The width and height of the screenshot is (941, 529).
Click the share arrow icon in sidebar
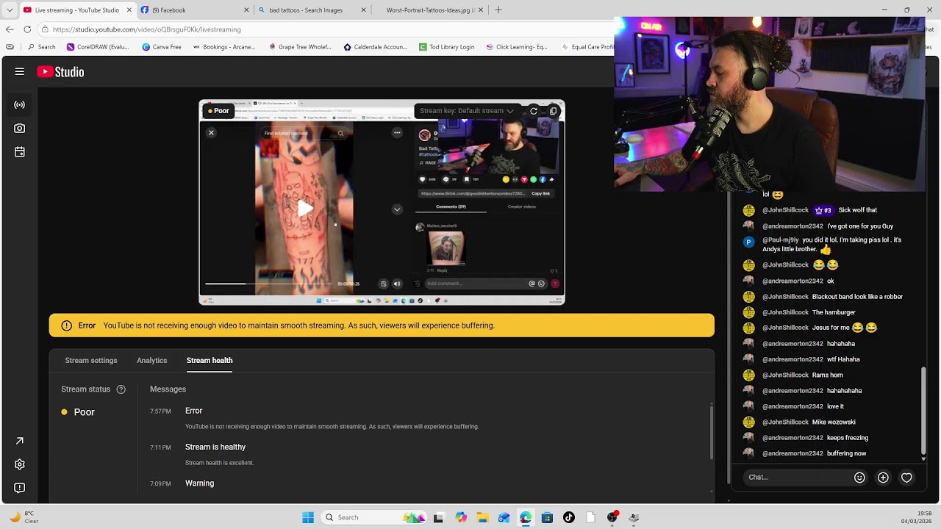coord(20,441)
